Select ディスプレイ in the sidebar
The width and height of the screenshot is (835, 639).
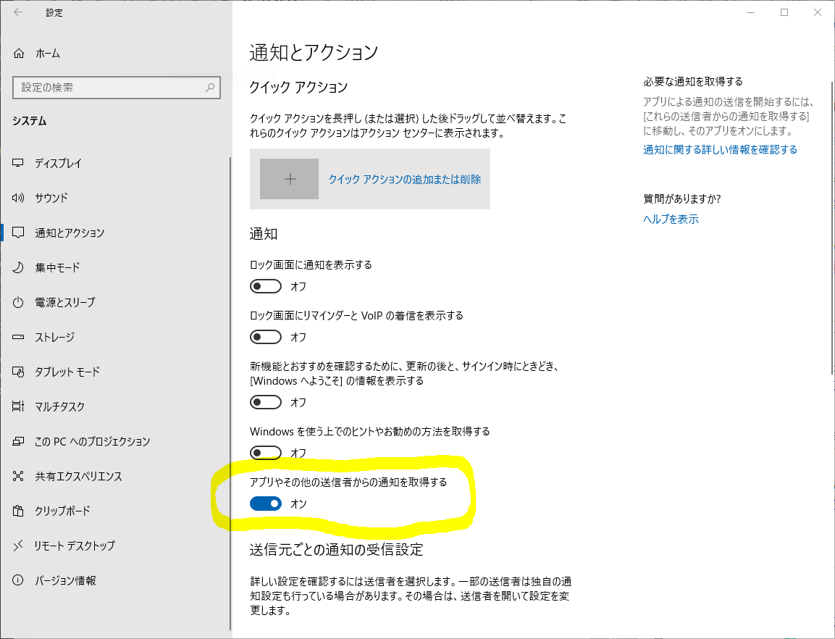[59, 163]
